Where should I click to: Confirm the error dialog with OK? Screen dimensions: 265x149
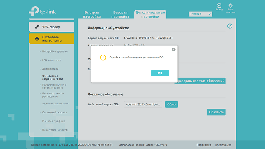160,73
